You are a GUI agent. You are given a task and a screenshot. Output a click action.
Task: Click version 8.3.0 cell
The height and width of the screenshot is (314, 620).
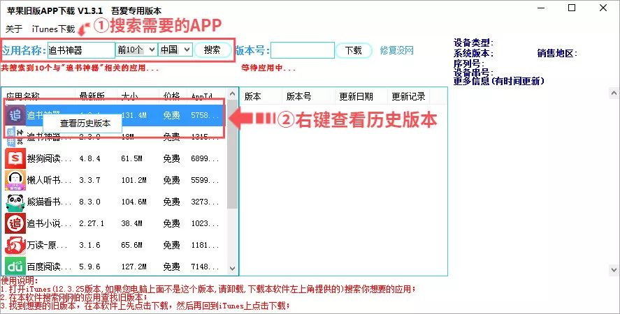(89, 202)
